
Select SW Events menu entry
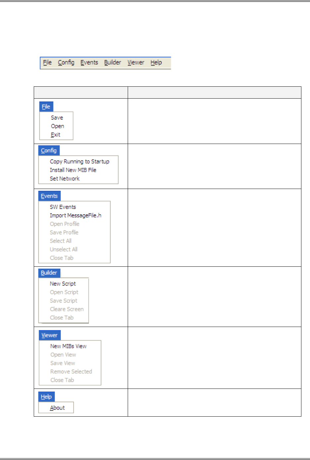pyautogui.click(x=63, y=207)
